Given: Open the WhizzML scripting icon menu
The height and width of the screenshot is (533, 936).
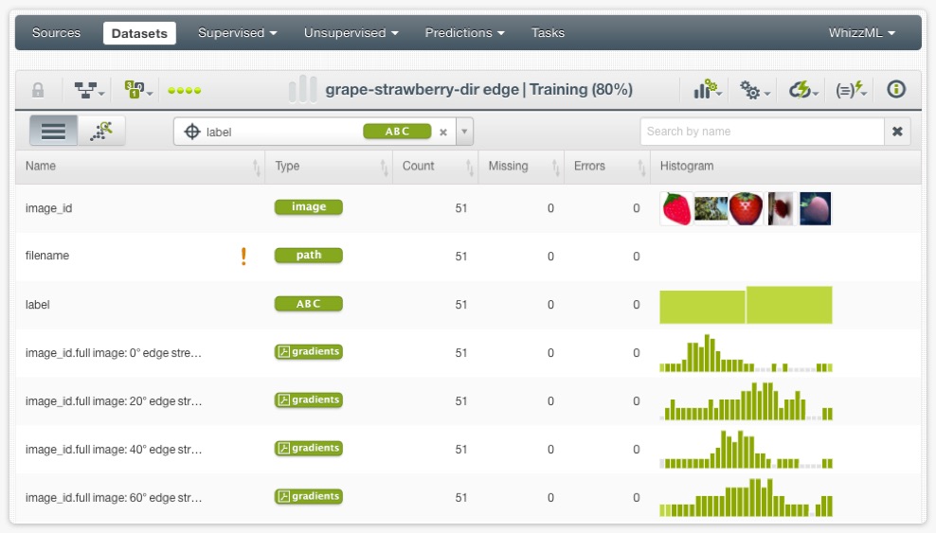Looking at the screenshot, I should click(850, 90).
